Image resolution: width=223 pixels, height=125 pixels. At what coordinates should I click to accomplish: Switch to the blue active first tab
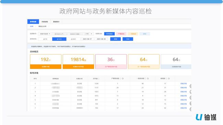[x=33, y=22]
